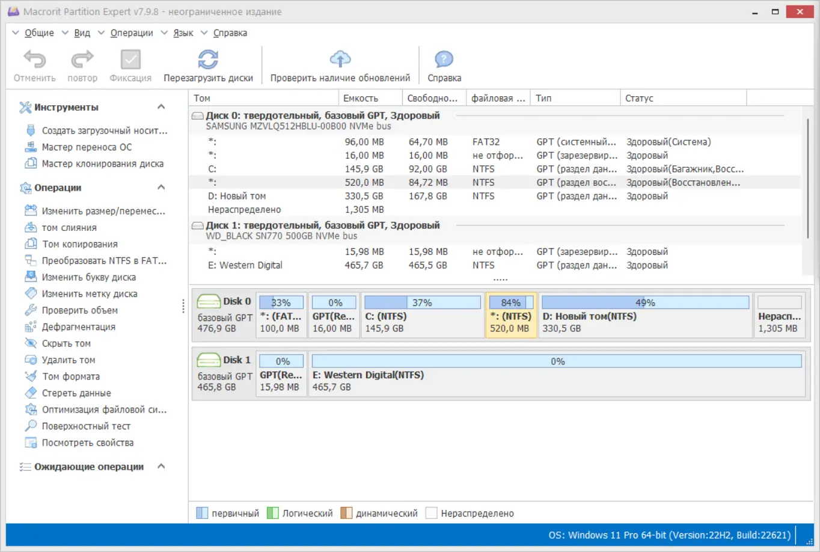This screenshot has width=820, height=552.
Task: Click the повтор (redo) toolbar icon
Action: coord(82,64)
